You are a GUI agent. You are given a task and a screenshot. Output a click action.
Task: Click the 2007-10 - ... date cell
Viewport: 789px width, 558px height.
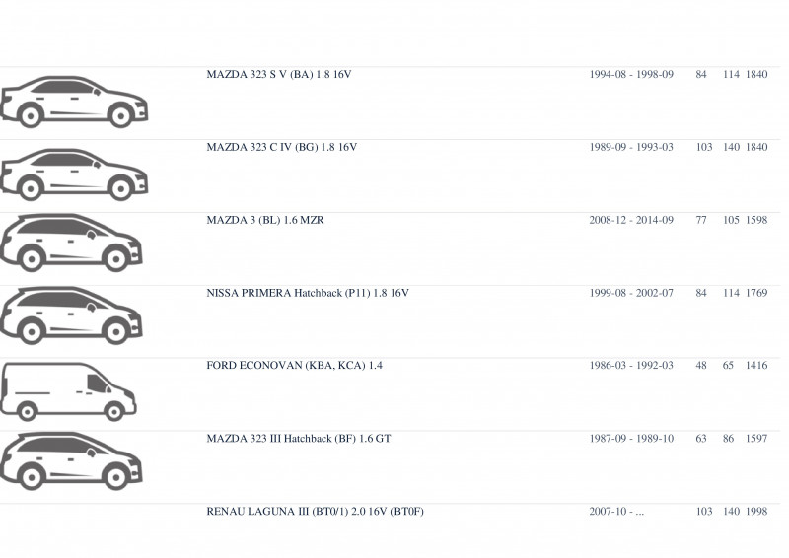(616, 512)
